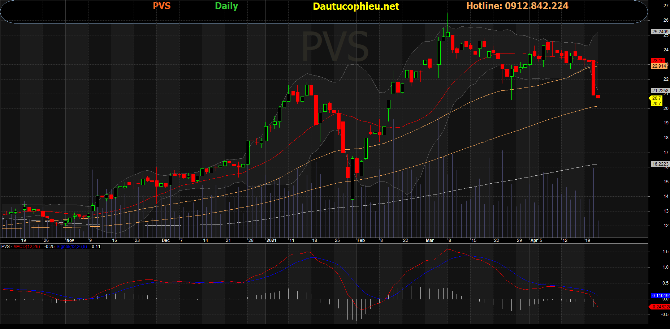Click the 2021 date axis label
Screen dimensions: 670x329
(271, 240)
